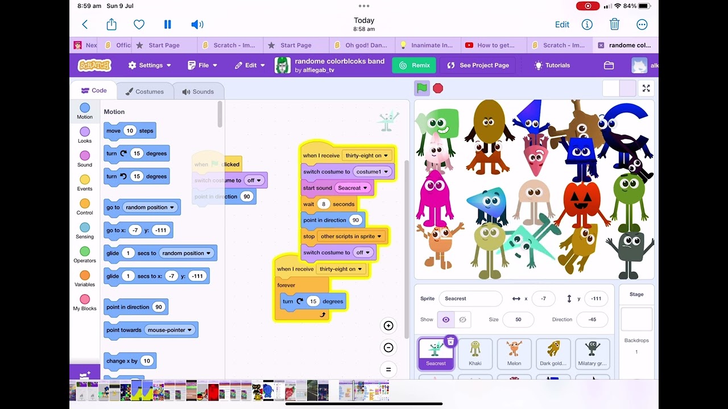The width and height of the screenshot is (728, 409).
Task: Open the Scratch logo home link
Action: coord(94,65)
